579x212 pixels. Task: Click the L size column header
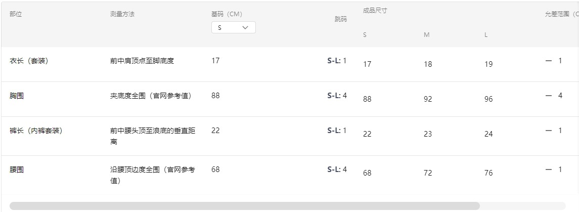(486, 35)
